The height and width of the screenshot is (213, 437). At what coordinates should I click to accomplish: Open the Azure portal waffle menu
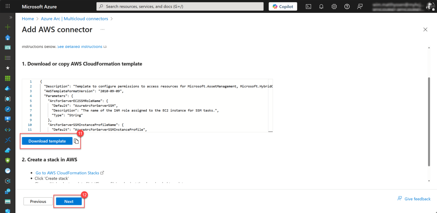(x=7, y=6)
